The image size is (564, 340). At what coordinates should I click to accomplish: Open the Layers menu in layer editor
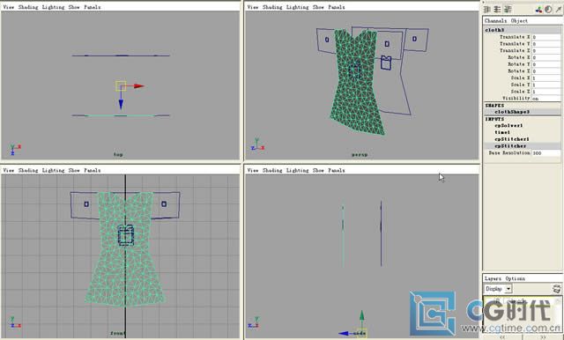[493, 278]
